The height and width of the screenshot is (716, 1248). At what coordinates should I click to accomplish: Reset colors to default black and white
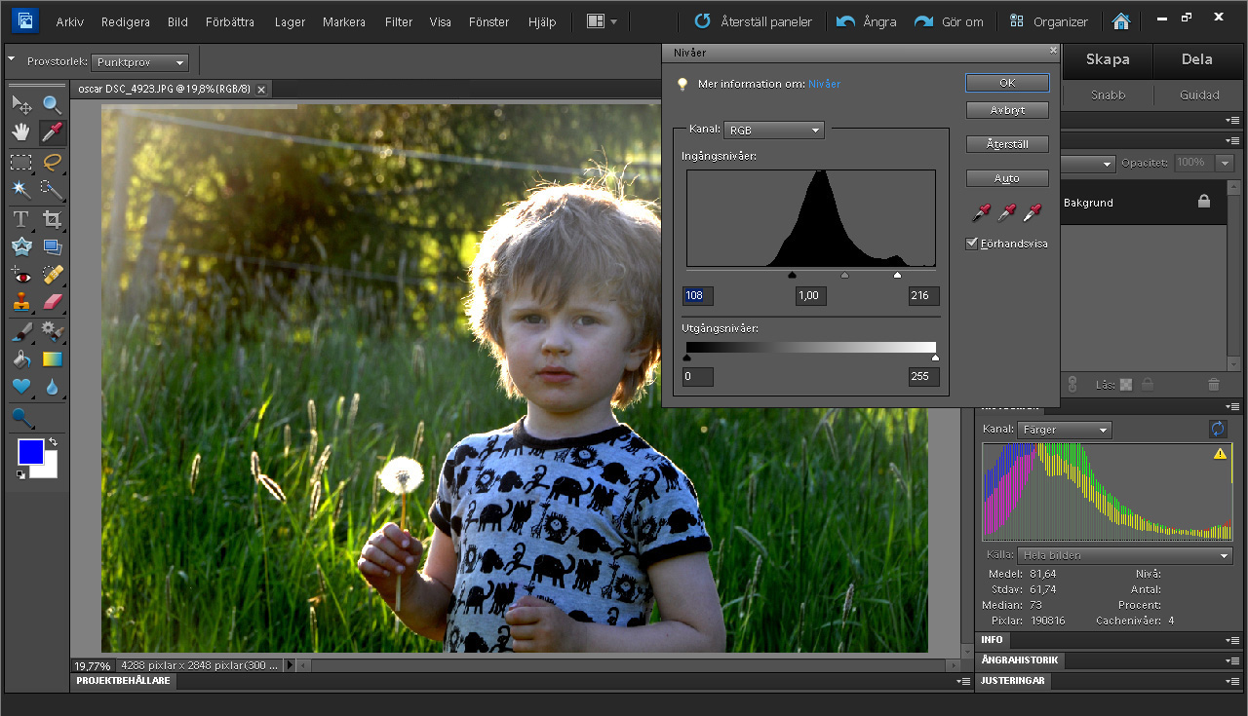21,474
